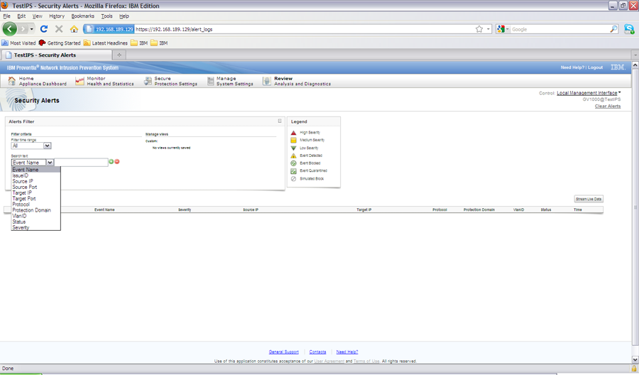Click the Home Appliance Dashboard house icon

[11, 81]
